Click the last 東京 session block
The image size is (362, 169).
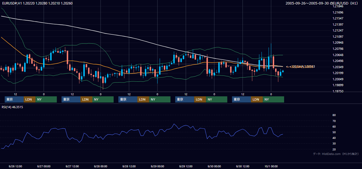241,99
